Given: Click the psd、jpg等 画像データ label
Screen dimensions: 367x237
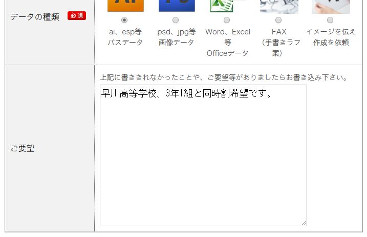Looking at the screenshot, I should [177, 37].
